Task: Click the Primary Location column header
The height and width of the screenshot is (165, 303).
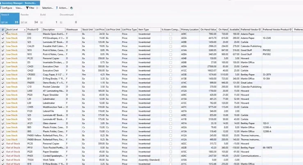Action: point(190,29)
